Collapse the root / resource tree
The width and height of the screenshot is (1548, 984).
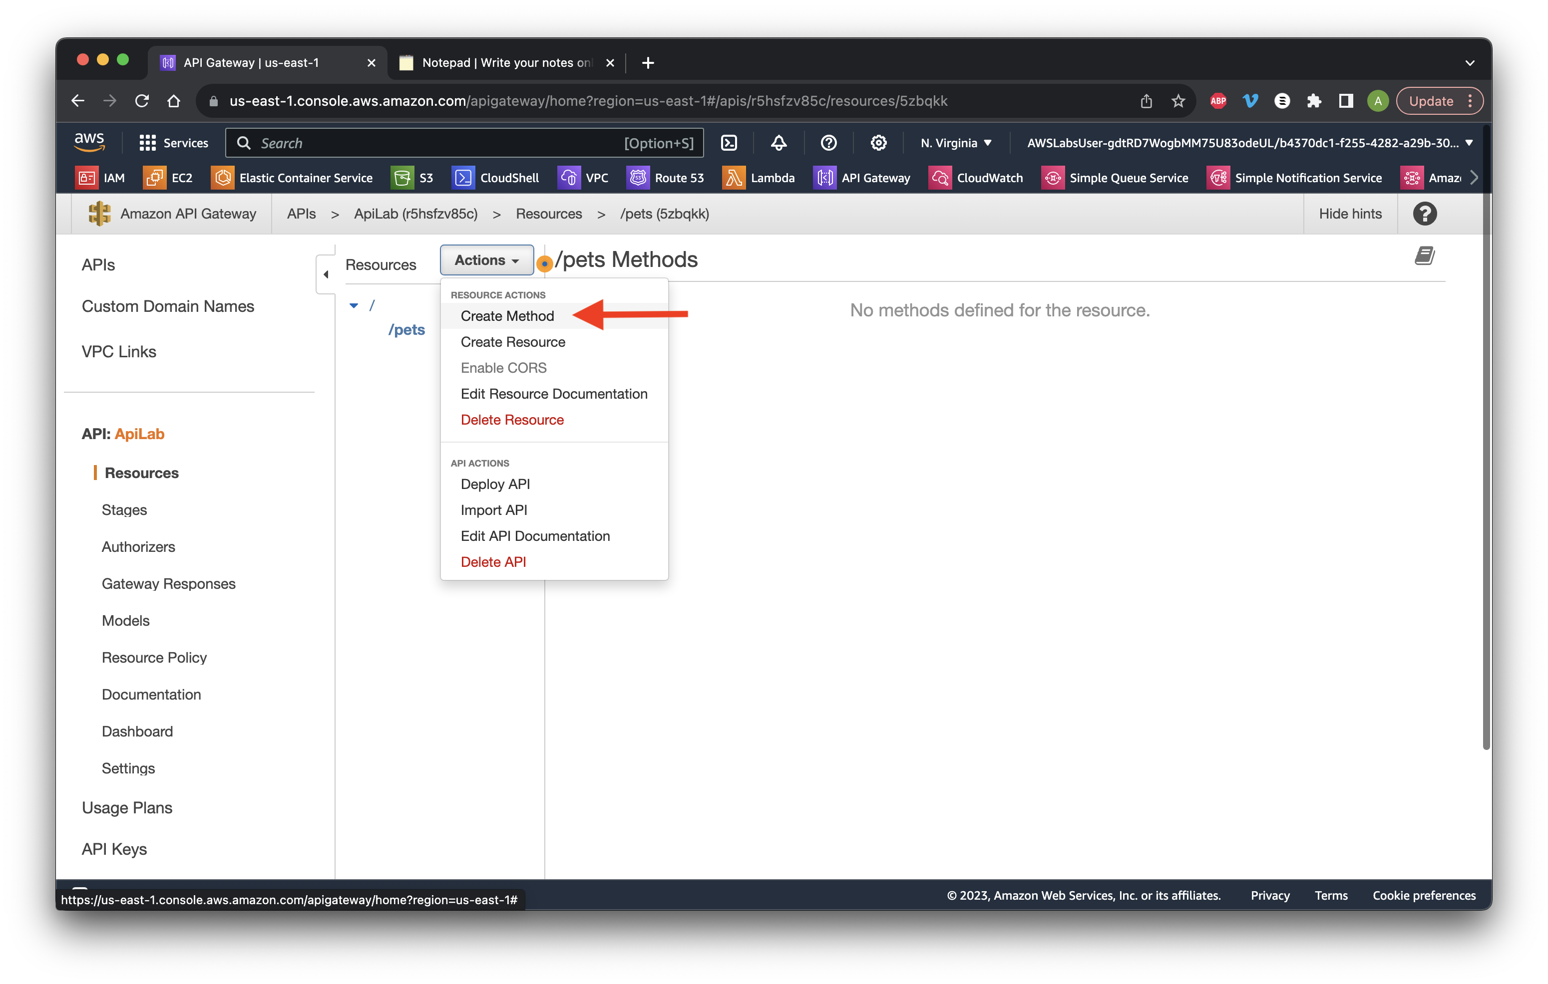(x=354, y=306)
